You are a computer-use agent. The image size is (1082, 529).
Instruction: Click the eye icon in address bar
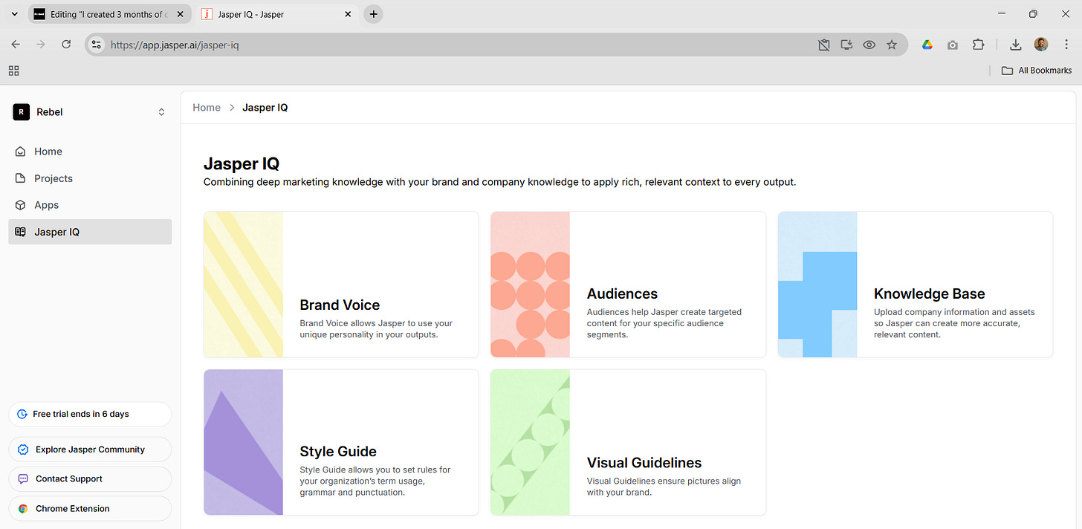point(869,45)
